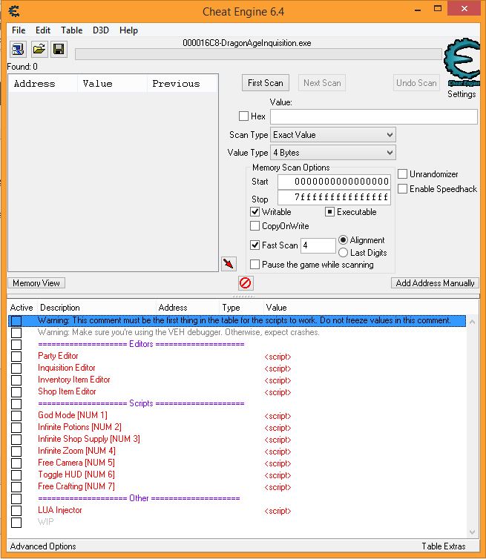Click the scan progress bar
The height and width of the screenshot is (559, 486).
(258, 54)
